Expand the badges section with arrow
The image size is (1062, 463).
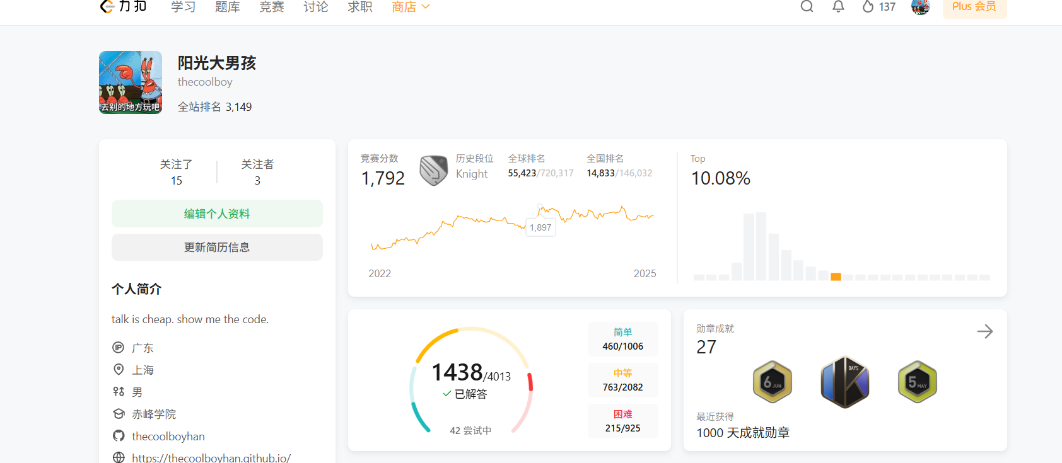[984, 331]
